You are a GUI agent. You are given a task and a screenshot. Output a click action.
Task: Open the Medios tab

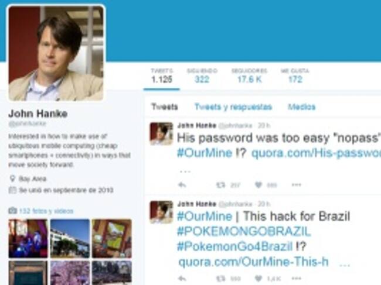point(301,107)
